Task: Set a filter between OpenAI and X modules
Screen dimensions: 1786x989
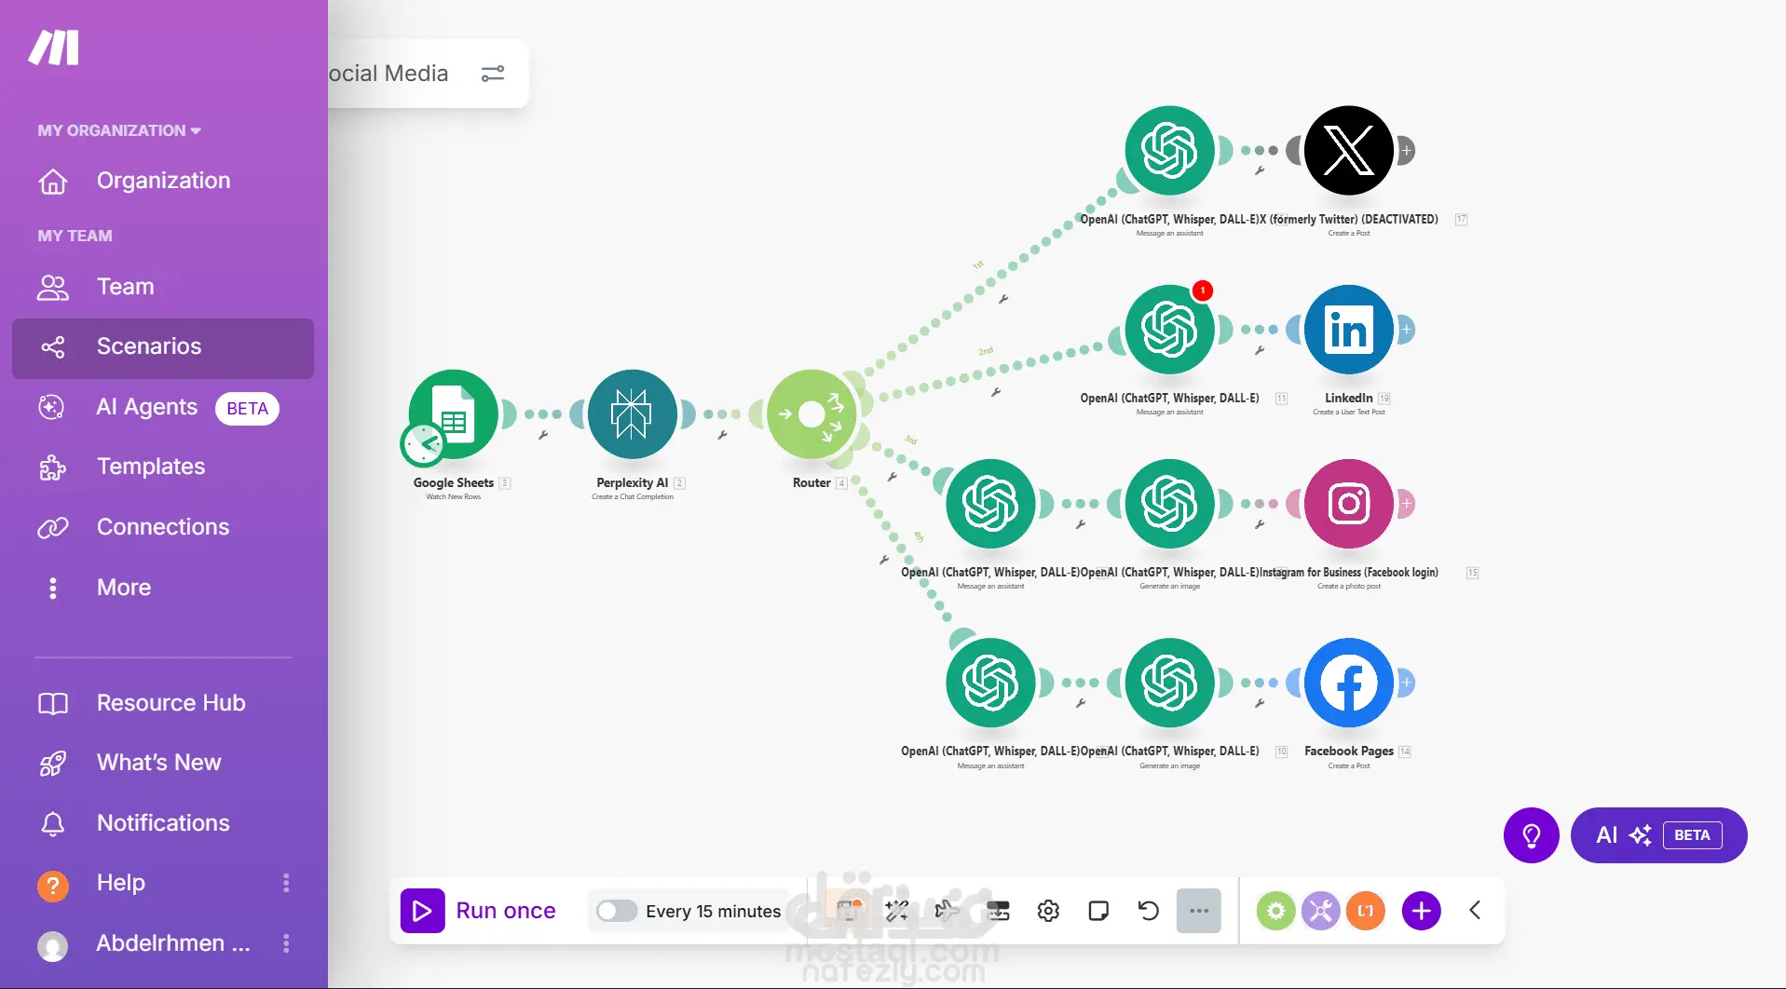Action: pyautogui.click(x=1260, y=170)
